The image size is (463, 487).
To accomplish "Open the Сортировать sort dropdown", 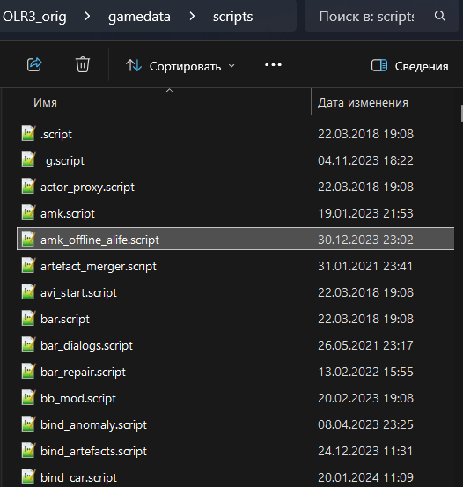I will [x=180, y=66].
